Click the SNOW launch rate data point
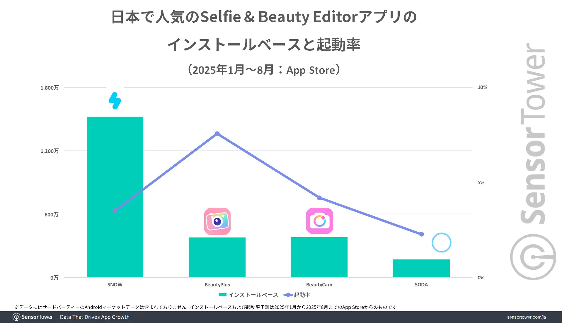Image resolution: width=562 pixels, height=323 pixels. tap(115, 210)
